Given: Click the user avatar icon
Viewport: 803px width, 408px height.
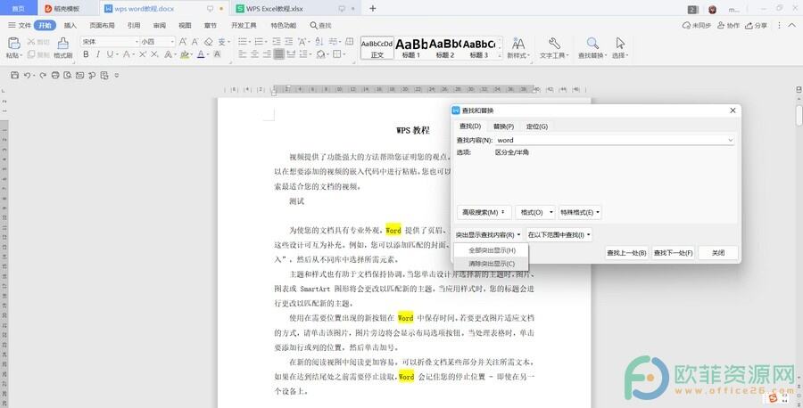Looking at the screenshot, I should click(712, 9).
